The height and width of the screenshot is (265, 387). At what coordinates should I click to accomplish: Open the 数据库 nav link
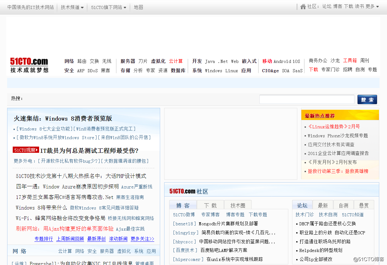point(178,70)
